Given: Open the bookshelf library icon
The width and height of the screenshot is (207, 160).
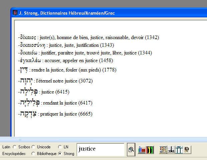Looking at the screenshot, I should pos(142,150).
